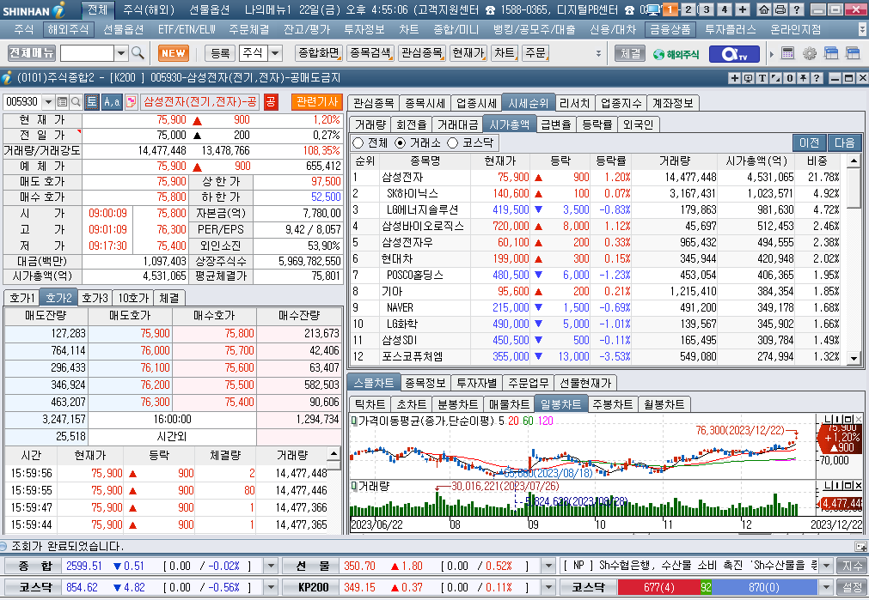This screenshot has height=600, width=869.
Task: Open the 금융상품 menu
Action: click(x=670, y=30)
